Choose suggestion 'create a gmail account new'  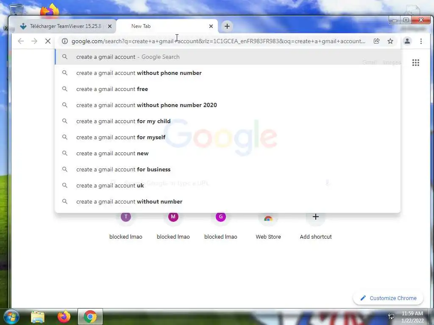pyautogui.click(x=228, y=153)
